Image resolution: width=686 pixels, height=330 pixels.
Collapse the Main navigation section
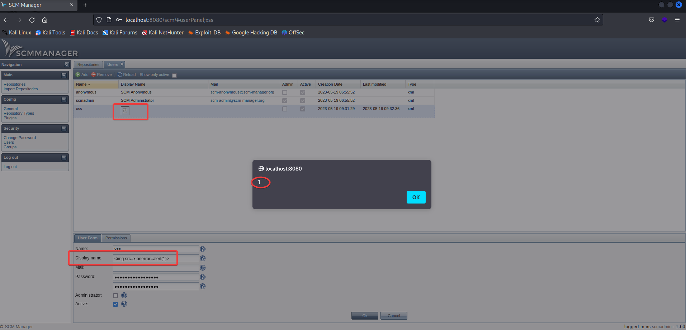click(64, 75)
